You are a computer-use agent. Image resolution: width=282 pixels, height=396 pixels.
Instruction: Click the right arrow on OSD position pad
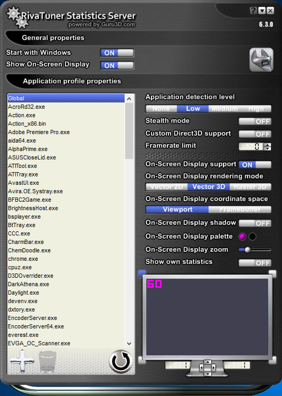tap(213, 367)
